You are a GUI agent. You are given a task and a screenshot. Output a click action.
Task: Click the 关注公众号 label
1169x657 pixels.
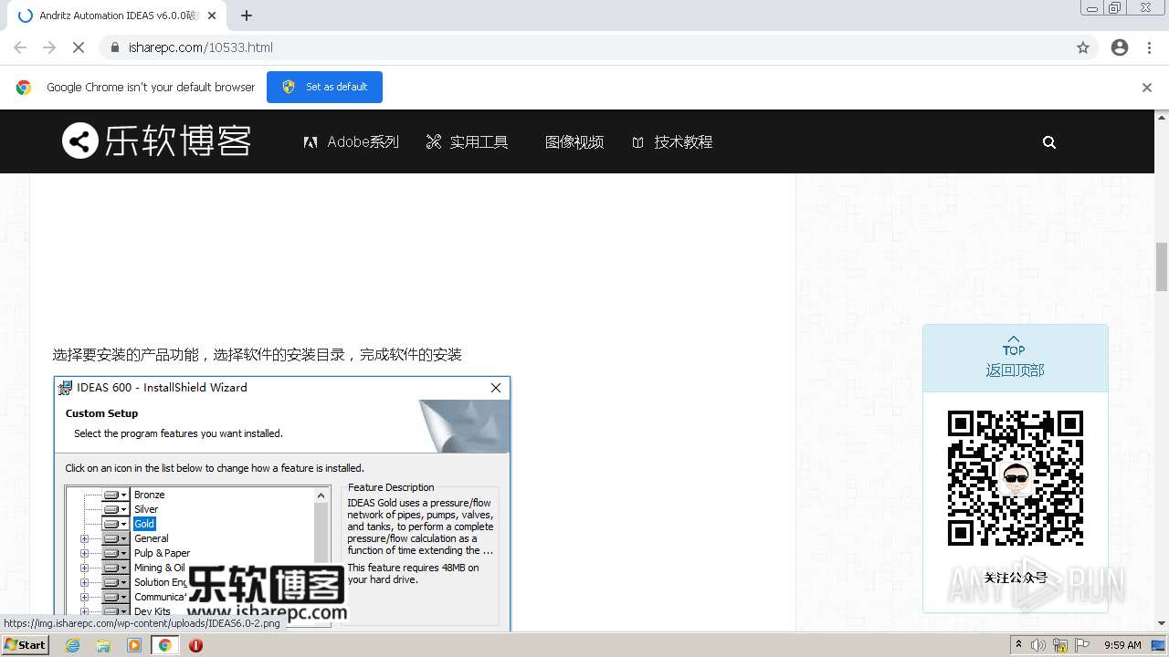click(1016, 578)
